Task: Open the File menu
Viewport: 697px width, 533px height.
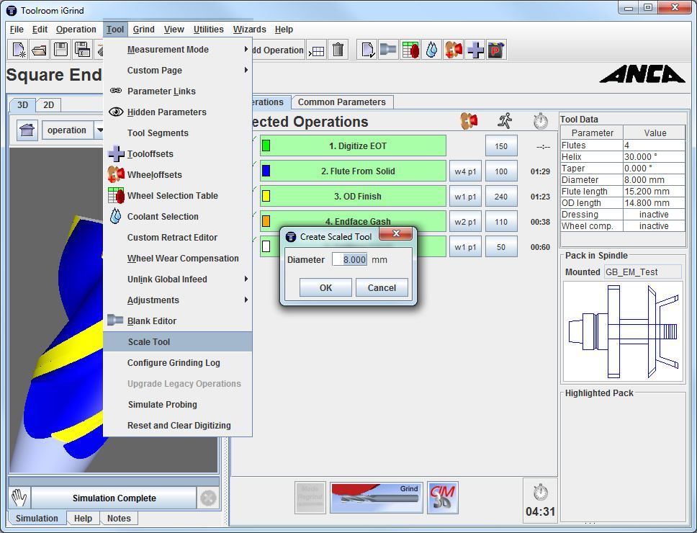Action: click(17, 30)
